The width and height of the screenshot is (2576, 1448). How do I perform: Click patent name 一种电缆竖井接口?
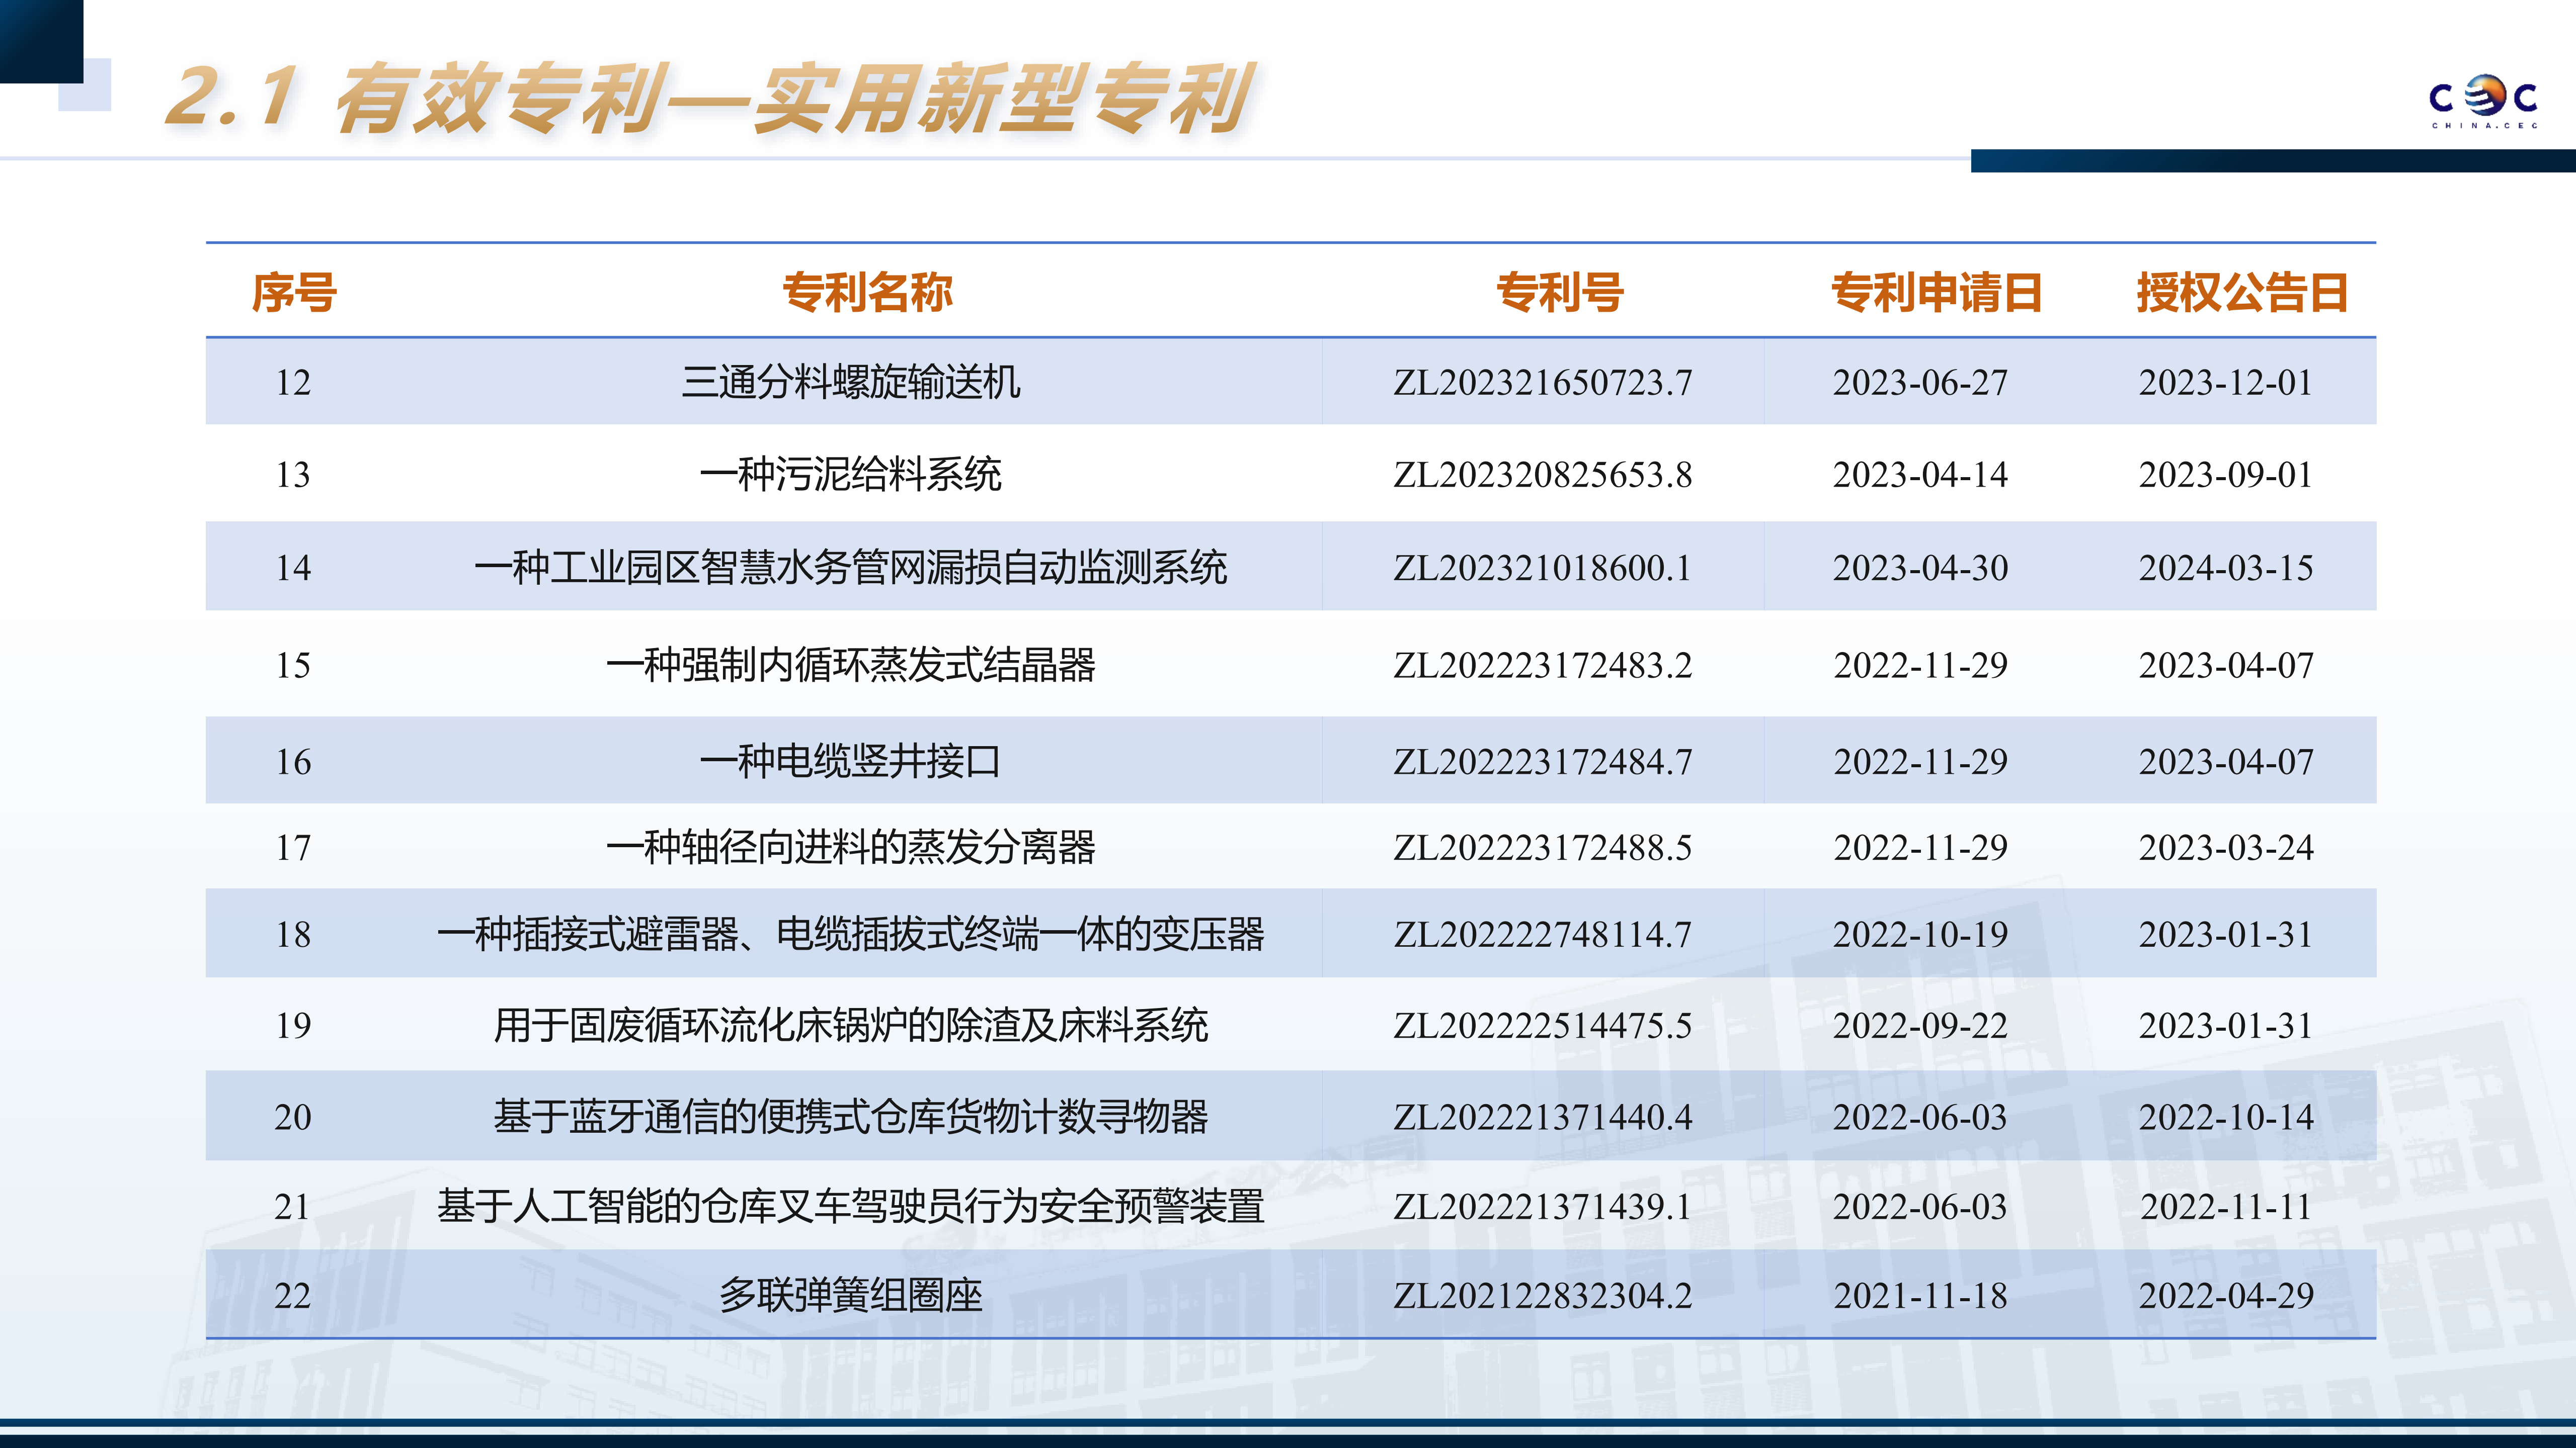tap(851, 762)
